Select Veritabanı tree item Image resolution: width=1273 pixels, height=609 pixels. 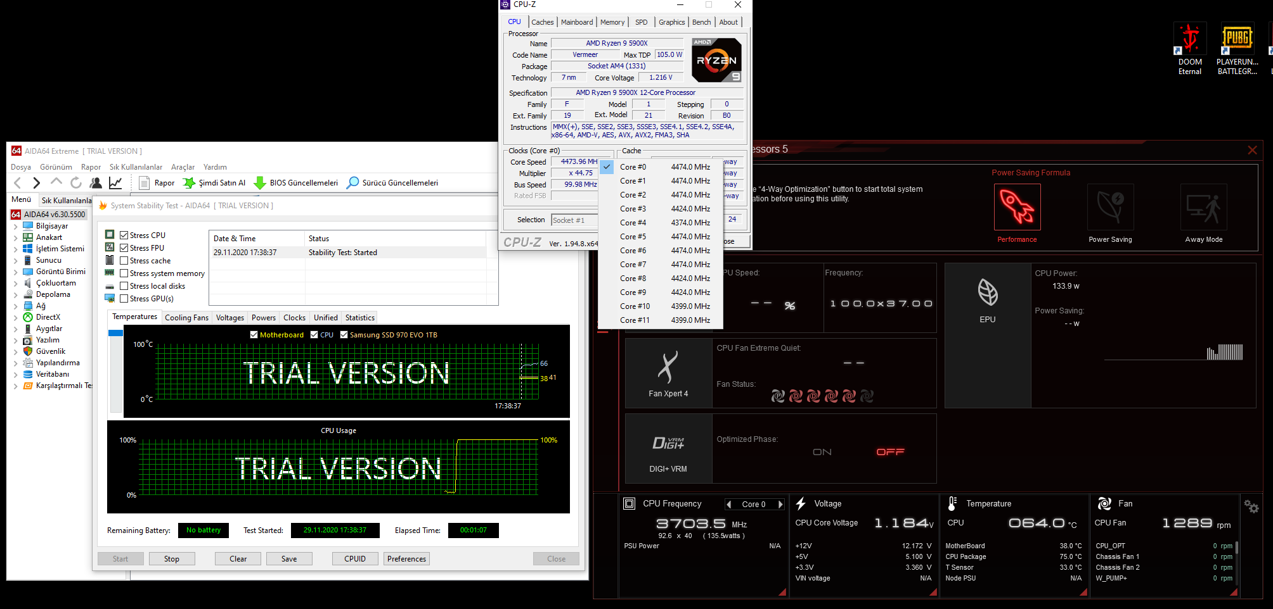52,374
